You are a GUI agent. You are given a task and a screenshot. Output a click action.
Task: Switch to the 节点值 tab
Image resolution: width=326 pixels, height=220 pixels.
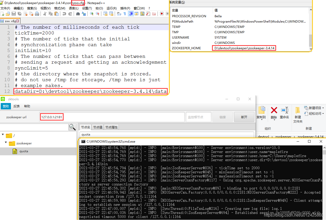98,127
